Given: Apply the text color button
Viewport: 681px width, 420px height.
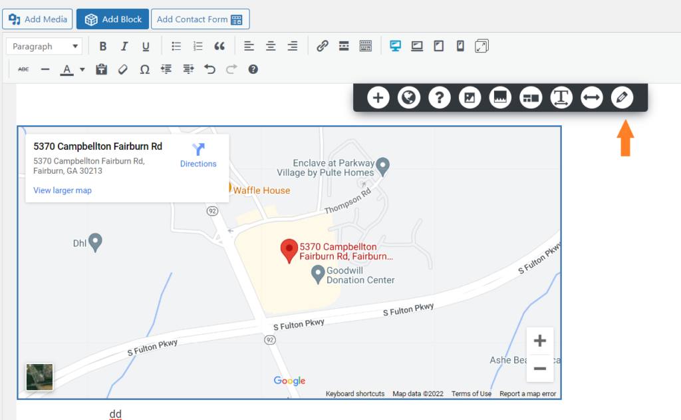Looking at the screenshot, I should point(67,69).
